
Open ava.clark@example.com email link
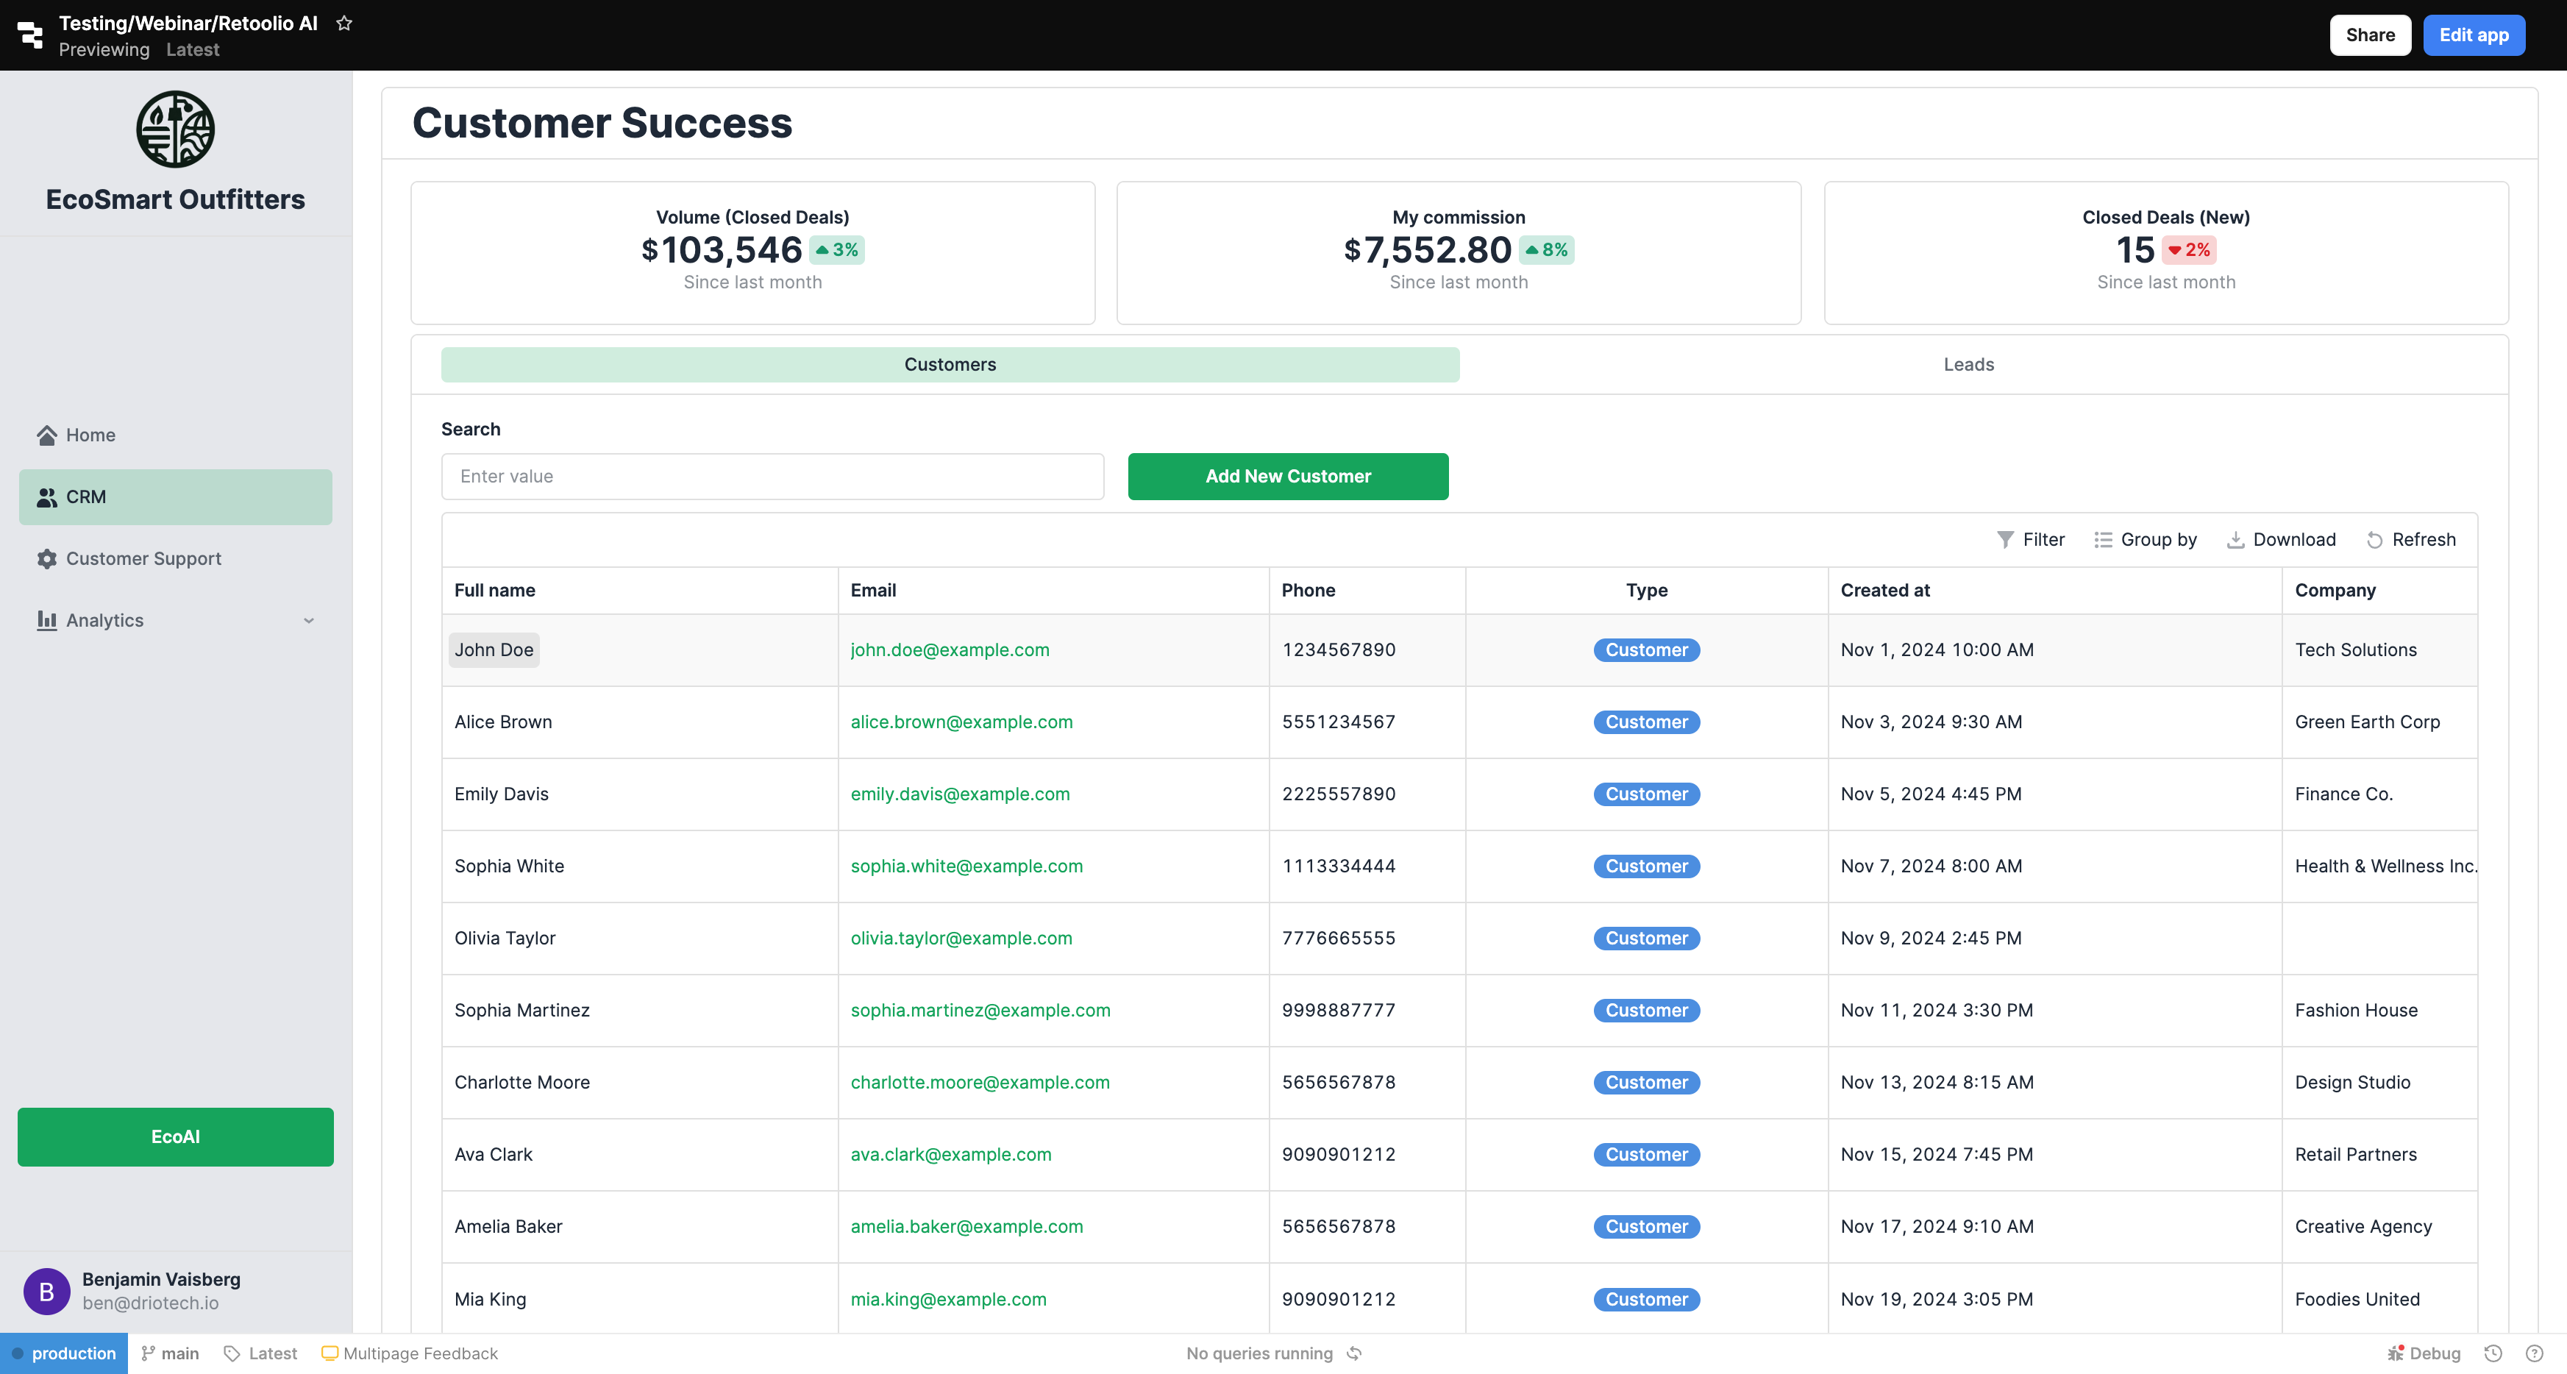950,1155
